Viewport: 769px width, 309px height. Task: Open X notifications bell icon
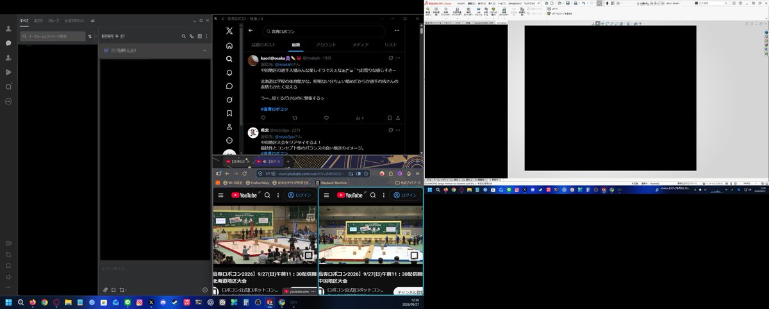point(229,72)
